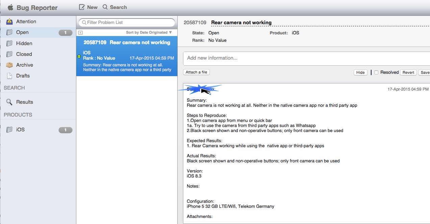Click the Bug Reporter title
Image resolution: width=430 pixels, height=224 pixels.
coord(37,8)
